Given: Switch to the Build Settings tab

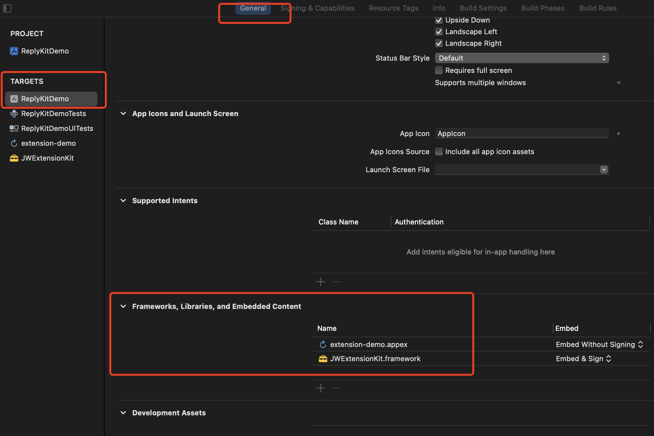Looking at the screenshot, I should pos(483,8).
